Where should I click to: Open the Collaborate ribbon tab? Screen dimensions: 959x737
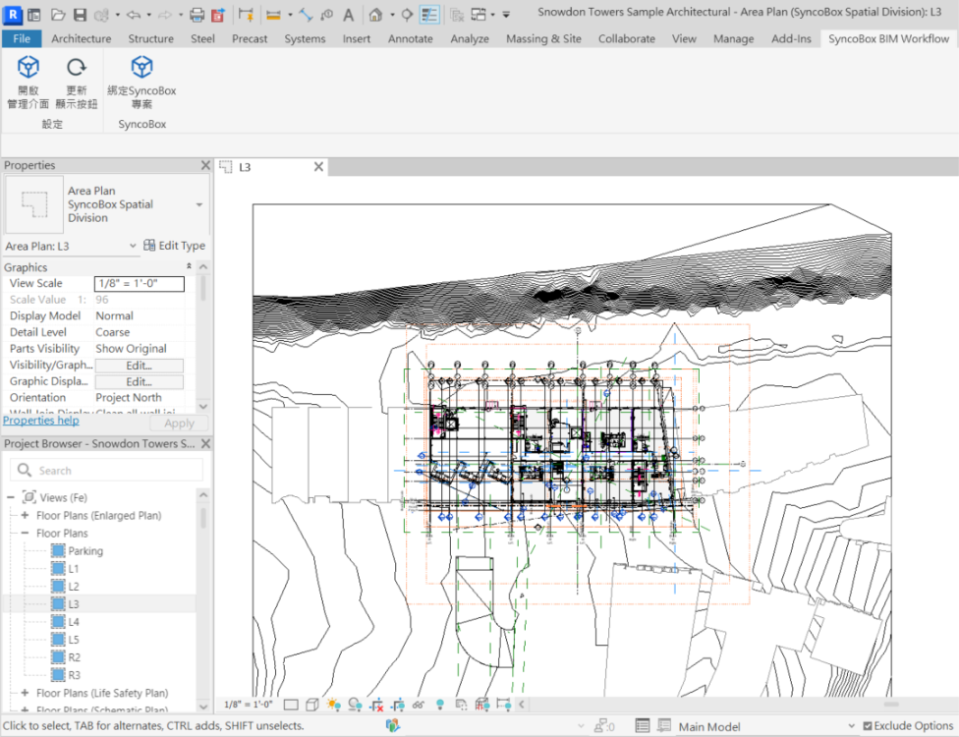click(626, 38)
